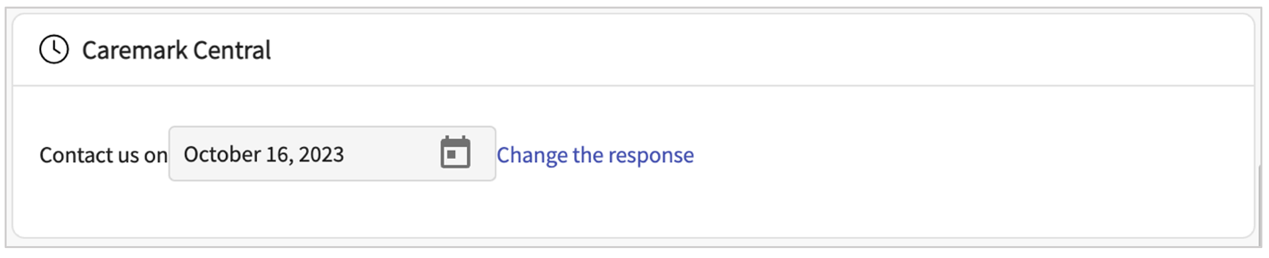
Task: Click the scrollbar on the right edge
Action: pyautogui.click(x=1259, y=205)
